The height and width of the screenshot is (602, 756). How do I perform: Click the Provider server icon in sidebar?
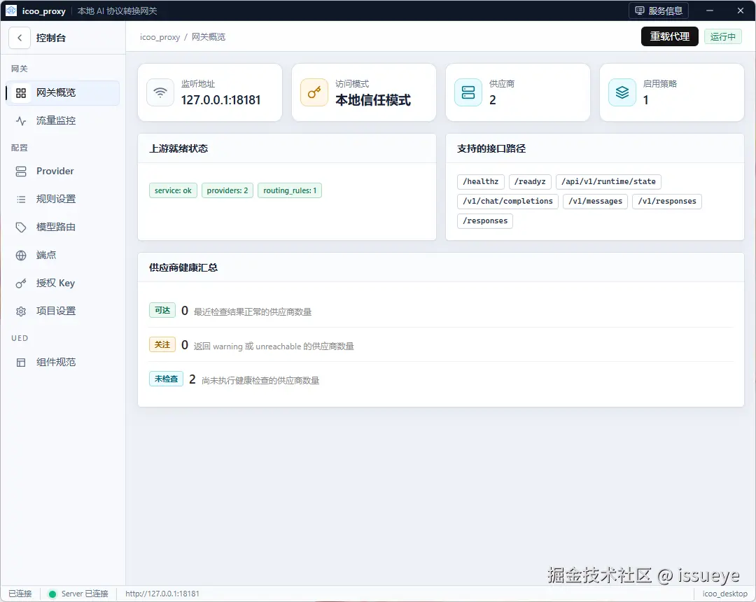point(21,171)
